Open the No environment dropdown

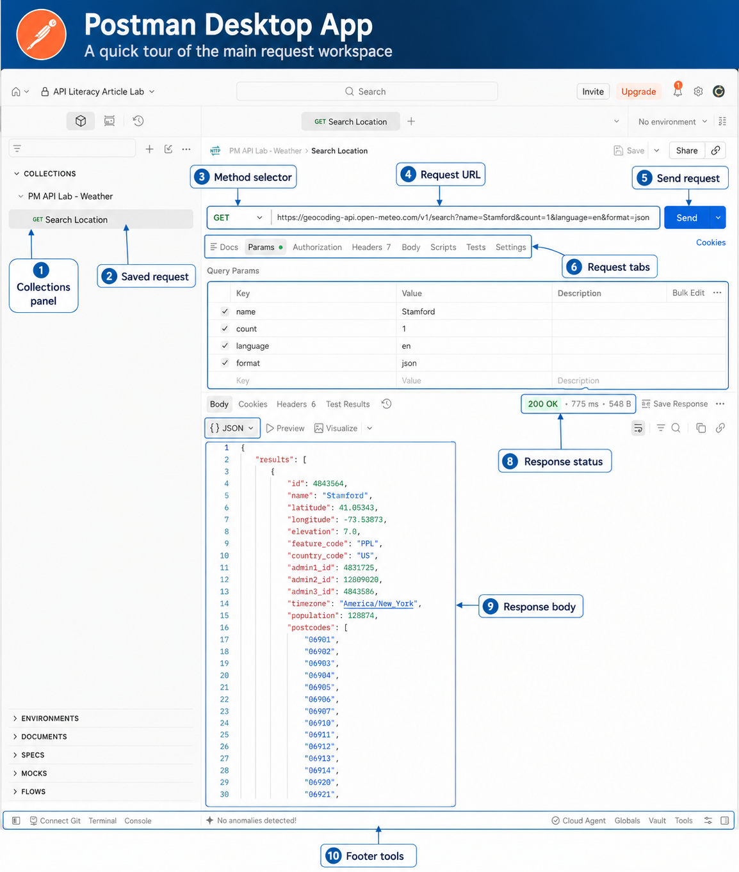click(x=672, y=122)
